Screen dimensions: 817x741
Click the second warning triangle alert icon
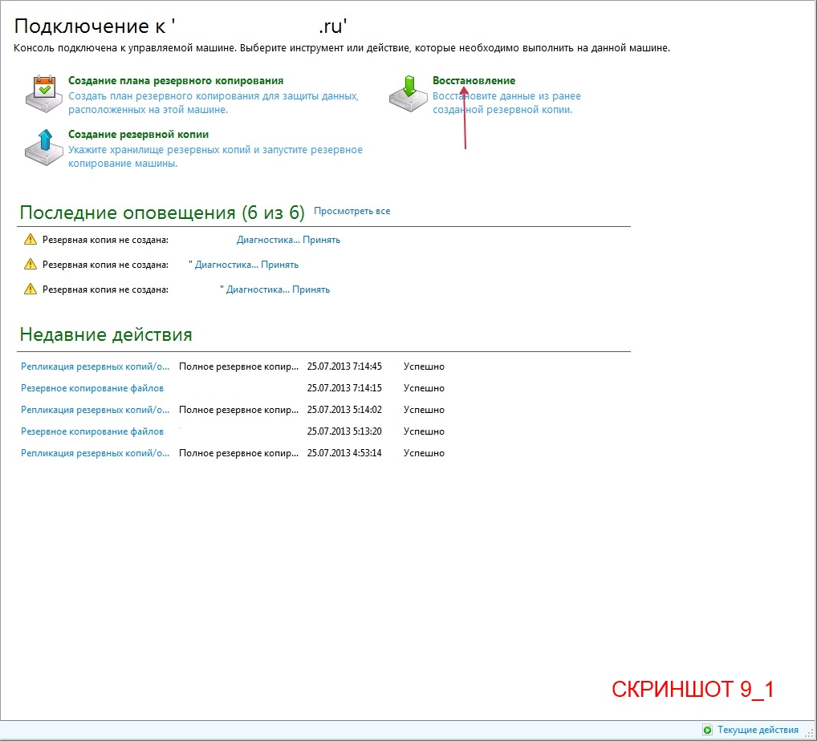point(30,265)
